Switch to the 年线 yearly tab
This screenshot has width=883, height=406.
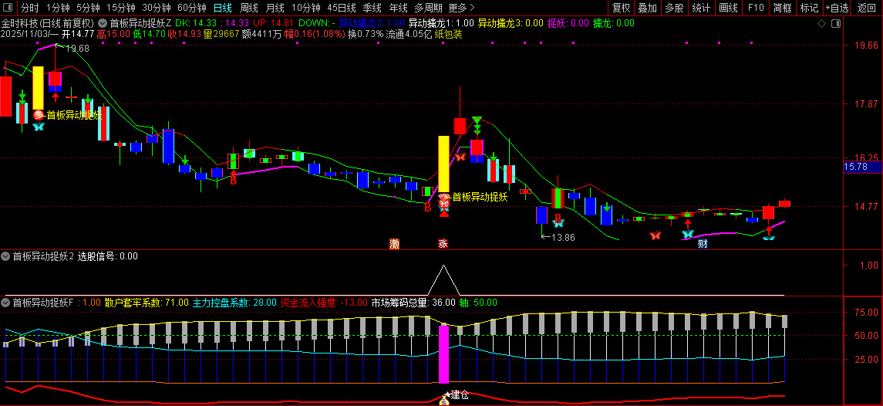pyautogui.click(x=398, y=8)
